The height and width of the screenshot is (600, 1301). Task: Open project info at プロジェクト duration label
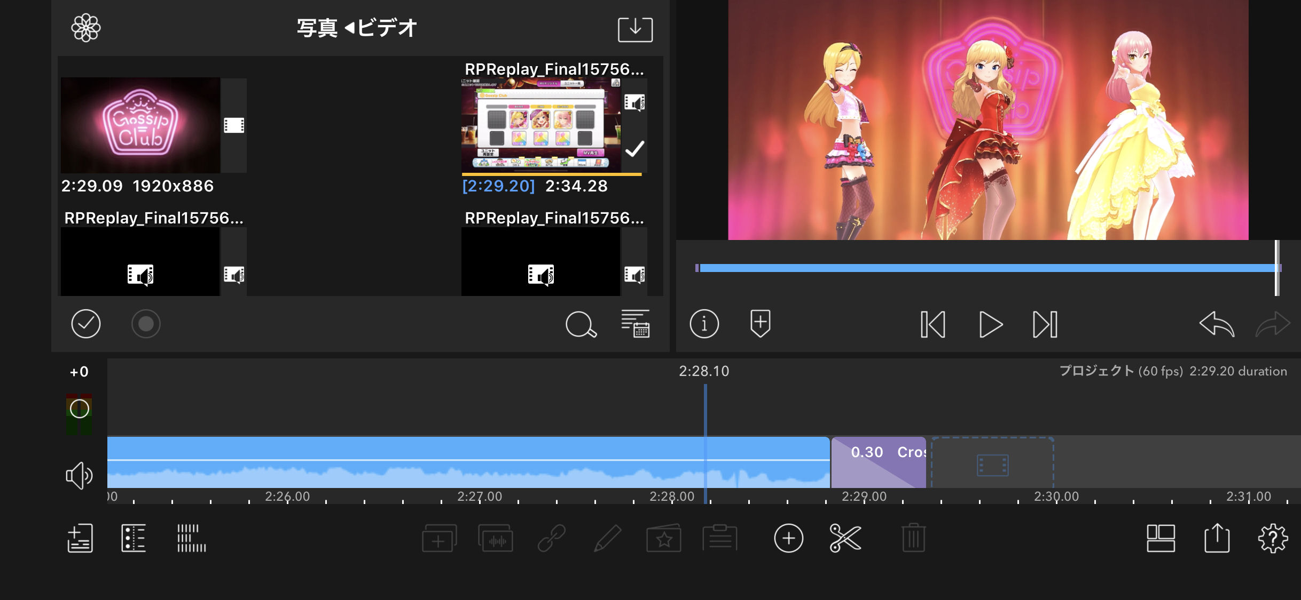[1173, 371]
